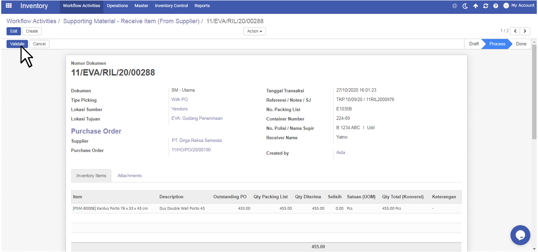The width and height of the screenshot is (538, 252).
Task: Click the Edit button
Action: click(14, 31)
